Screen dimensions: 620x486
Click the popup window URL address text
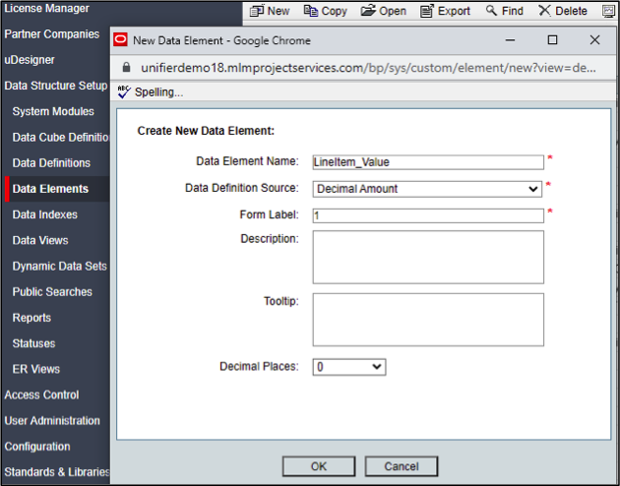(368, 68)
